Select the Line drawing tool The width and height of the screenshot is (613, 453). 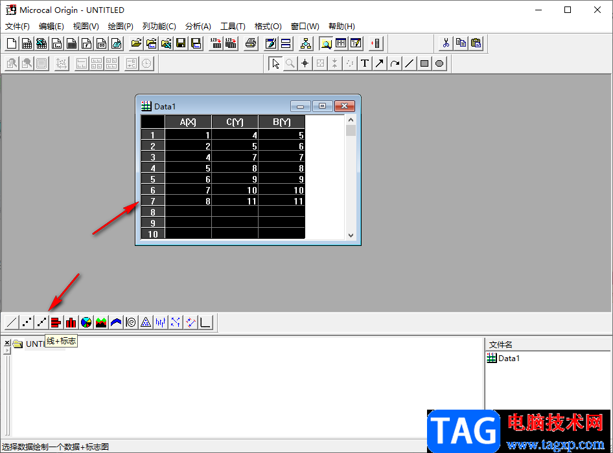(410, 63)
